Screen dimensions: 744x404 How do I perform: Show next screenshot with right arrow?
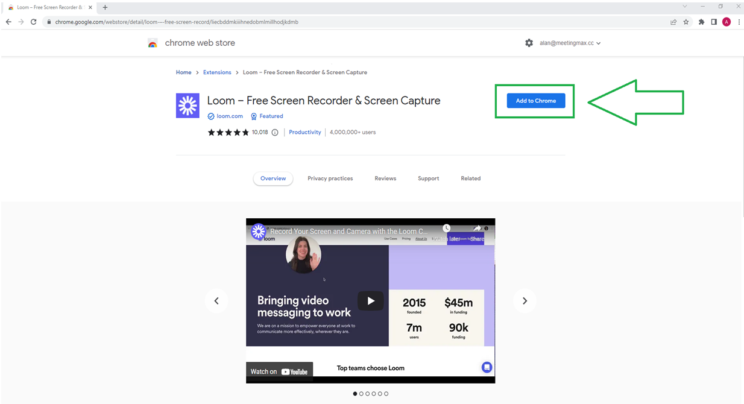click(x=525, y=301)
